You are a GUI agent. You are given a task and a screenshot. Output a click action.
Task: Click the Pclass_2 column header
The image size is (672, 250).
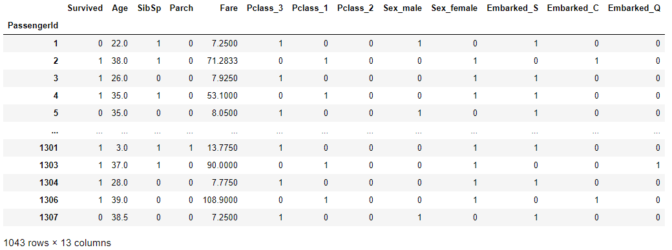click(x=355, y=8)
